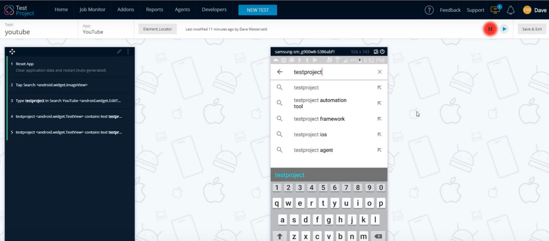Open the DW user avatar
Screen dimensions: 549x241
pyautogui.click(x=527, y=10)
